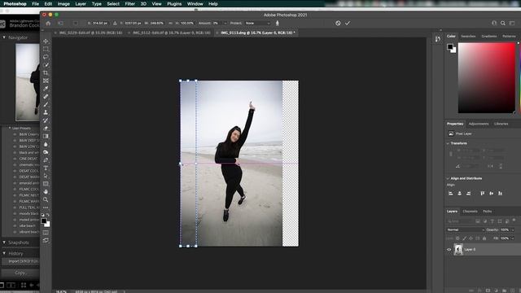Open the Edit Toolbar ellipsis icon

coord(46,208)
